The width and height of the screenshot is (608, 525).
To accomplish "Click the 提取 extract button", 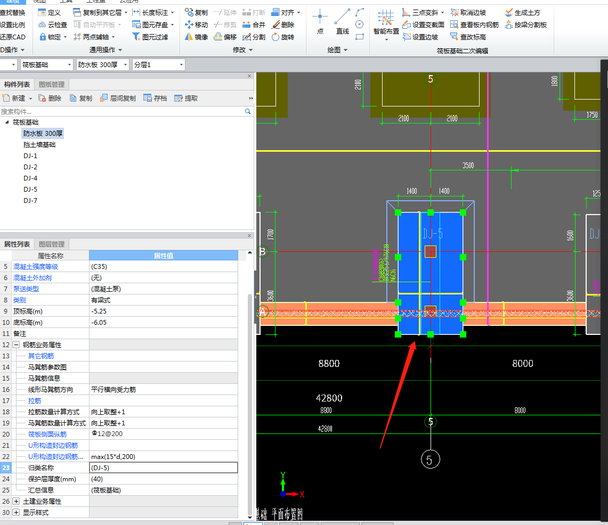I will [x=186, y=99].
